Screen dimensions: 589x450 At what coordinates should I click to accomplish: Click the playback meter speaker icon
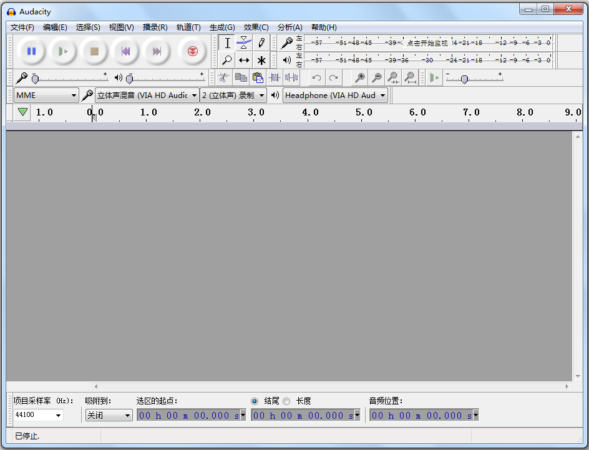(287, 60)
